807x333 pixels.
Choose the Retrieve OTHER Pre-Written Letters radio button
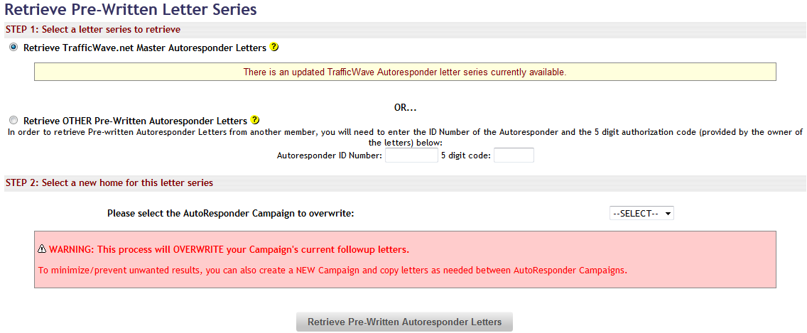click(x=13, y=121)
